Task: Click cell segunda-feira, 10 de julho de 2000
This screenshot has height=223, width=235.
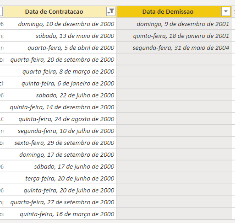Action: coord(60,131)
